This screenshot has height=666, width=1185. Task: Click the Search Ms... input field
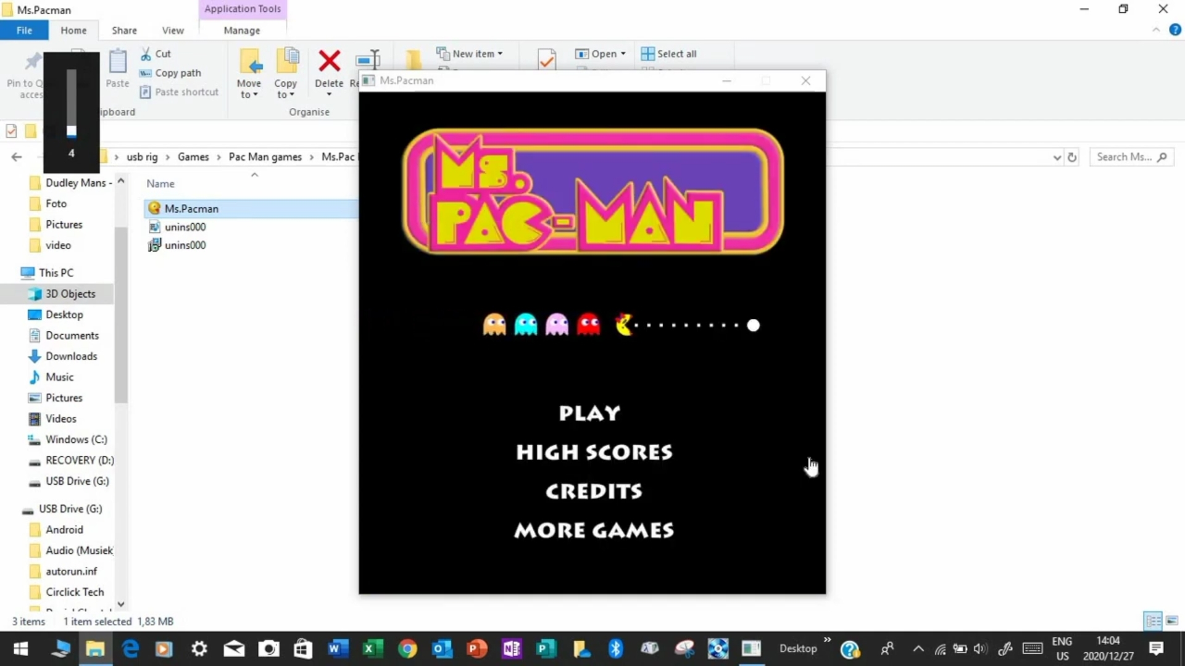point(1131,157)
